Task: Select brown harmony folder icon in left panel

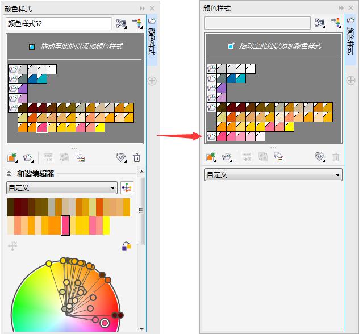Action: coord(13,108)
